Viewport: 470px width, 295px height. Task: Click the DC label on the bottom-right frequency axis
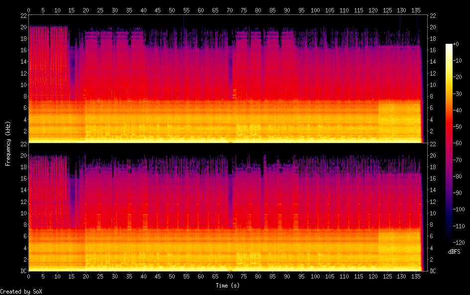coord(433,271)
